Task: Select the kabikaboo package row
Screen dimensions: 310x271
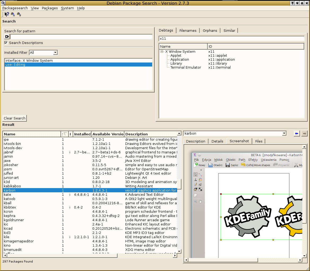Action: [90, 186]
